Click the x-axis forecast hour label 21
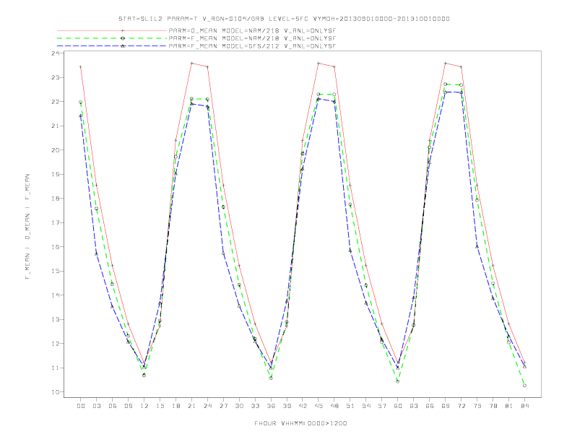Image resolution: width=572 pixels, height=442 pixels. [x=191, y=406]
